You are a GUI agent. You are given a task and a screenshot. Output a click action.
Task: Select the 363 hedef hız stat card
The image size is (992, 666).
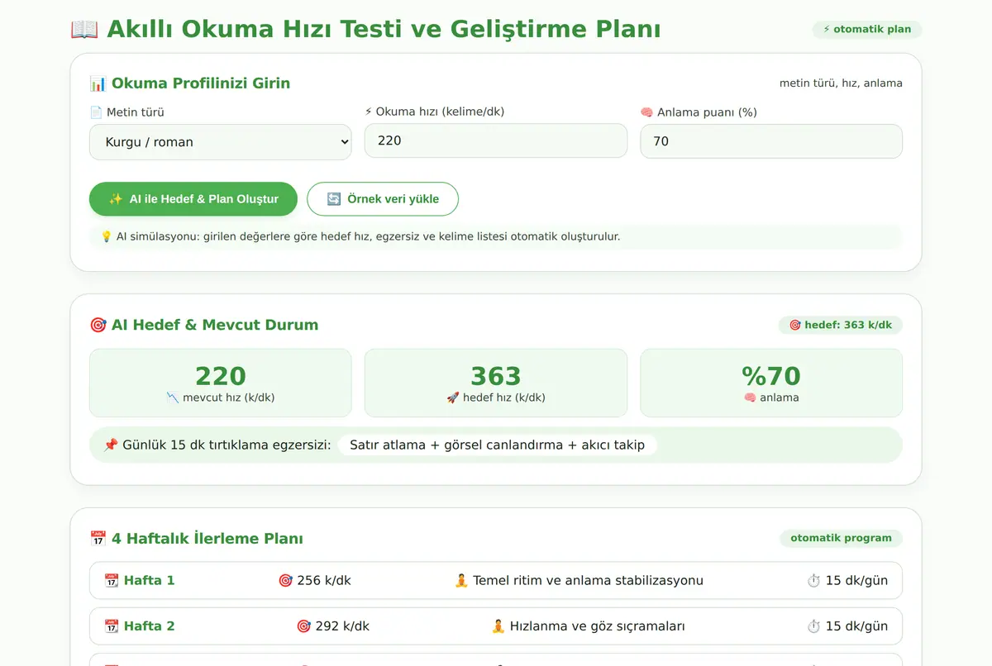[495, 383]
